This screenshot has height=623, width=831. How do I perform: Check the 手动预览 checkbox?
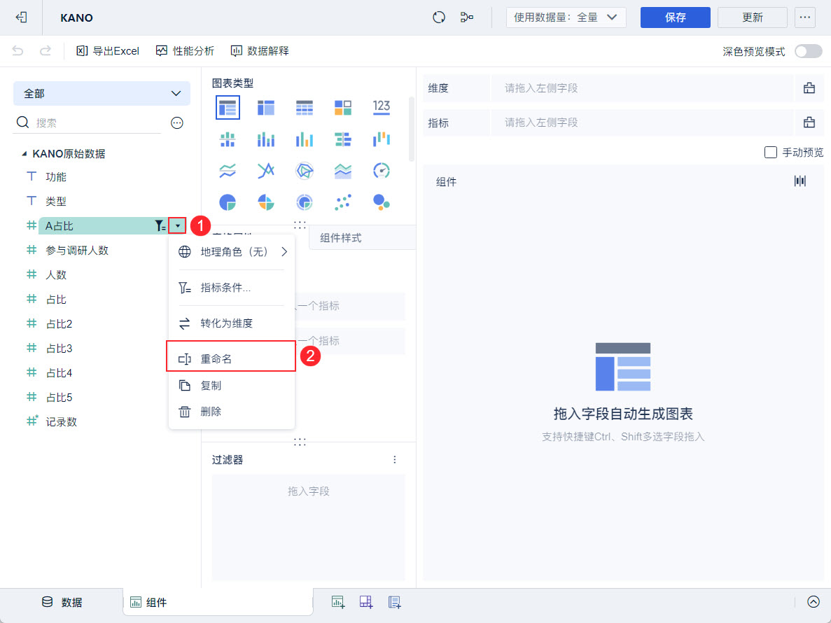click(x=771, y=153)
